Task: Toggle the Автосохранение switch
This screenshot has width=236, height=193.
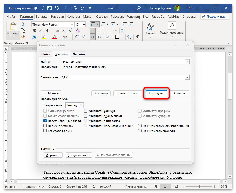Action: coord(39,8)
